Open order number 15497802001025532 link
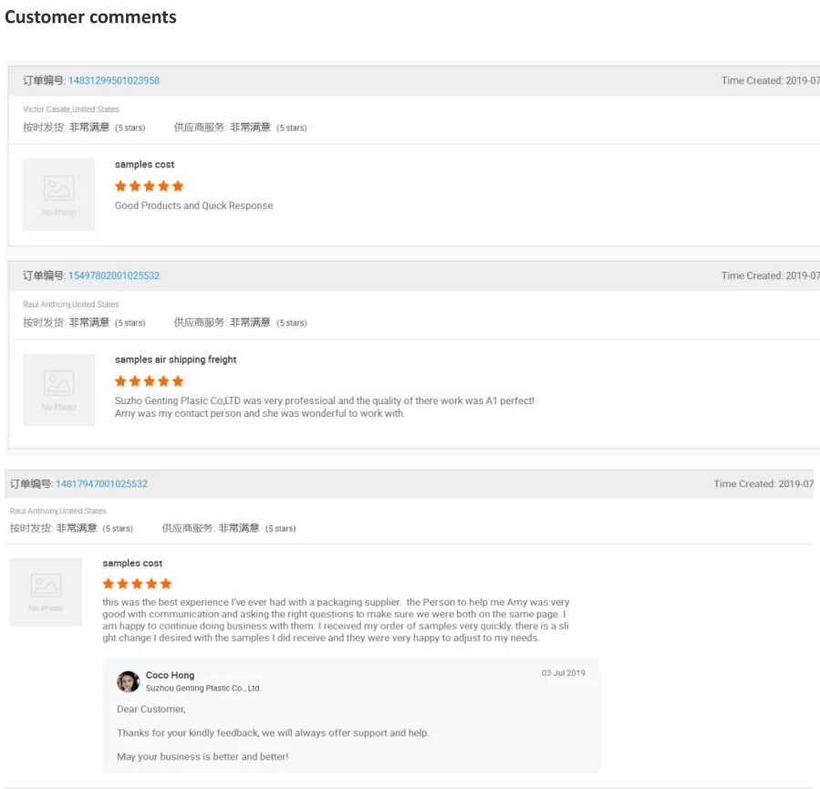This screenshot has height=789, width=820. coord(113,275)
